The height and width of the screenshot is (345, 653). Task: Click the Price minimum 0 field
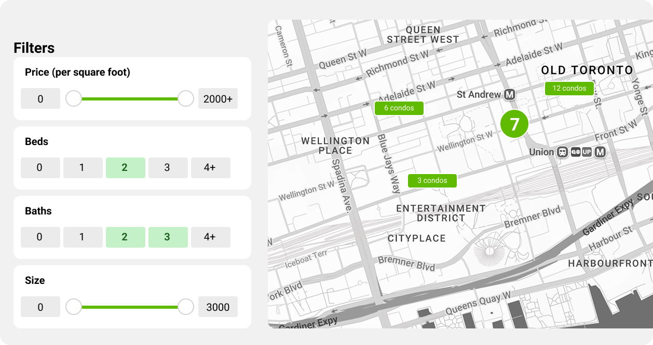40,98
